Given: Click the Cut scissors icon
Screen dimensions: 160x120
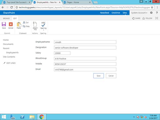Looking at the screenshot, I should point(24,23).
